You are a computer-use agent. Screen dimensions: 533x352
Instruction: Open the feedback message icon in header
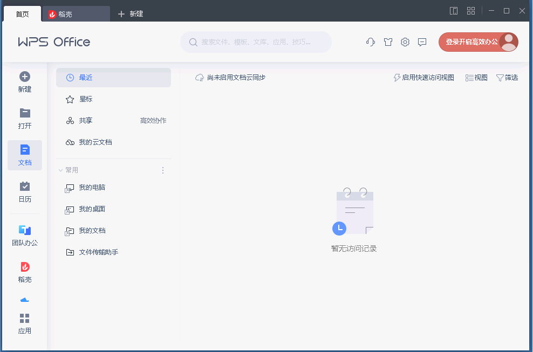point(422,42)
